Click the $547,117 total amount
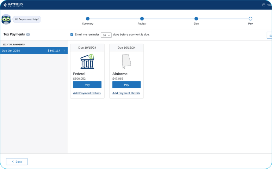 (x=54, y=51)
